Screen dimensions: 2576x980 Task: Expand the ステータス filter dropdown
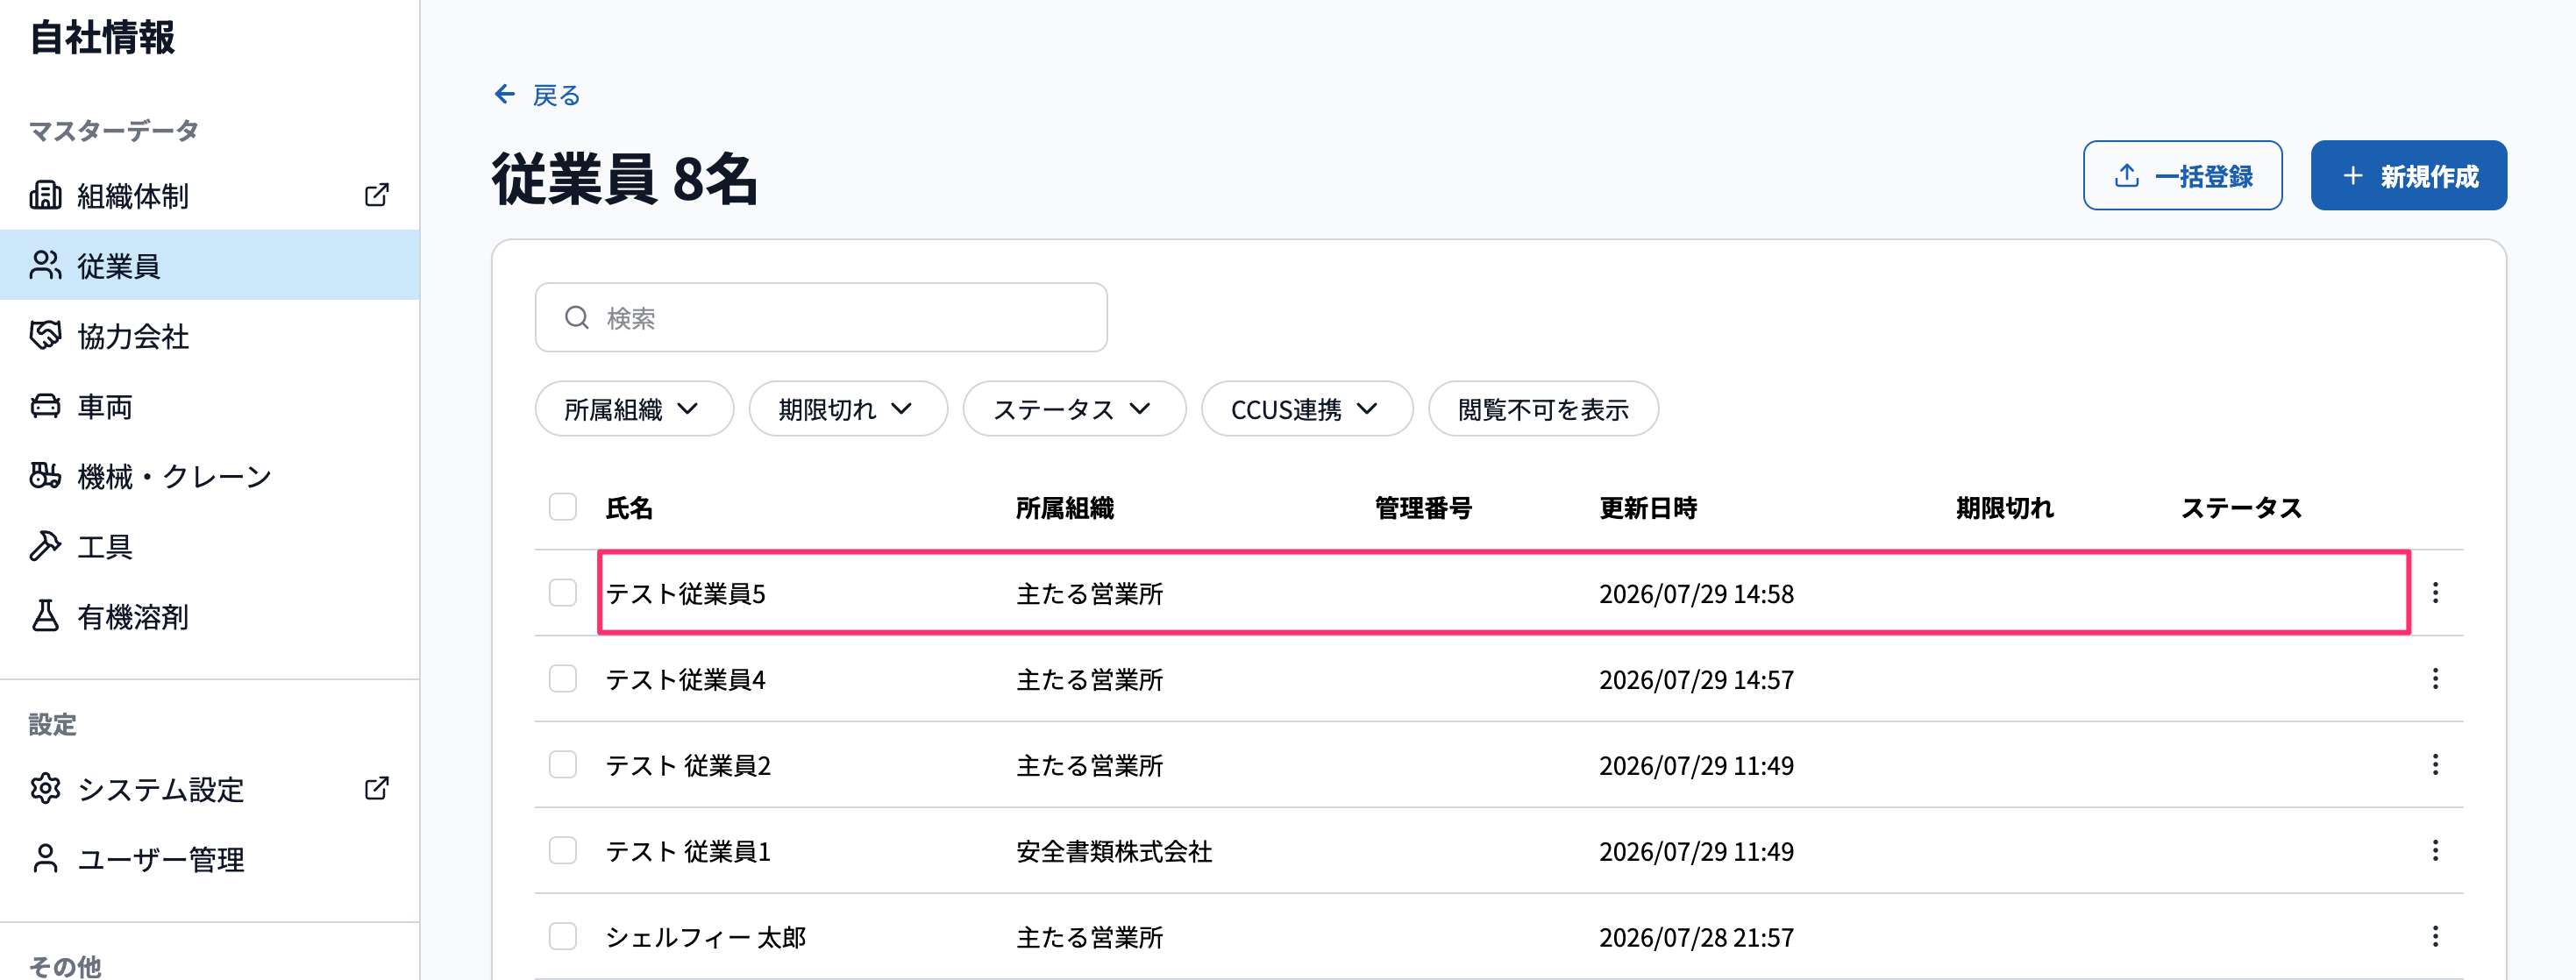1074,409
